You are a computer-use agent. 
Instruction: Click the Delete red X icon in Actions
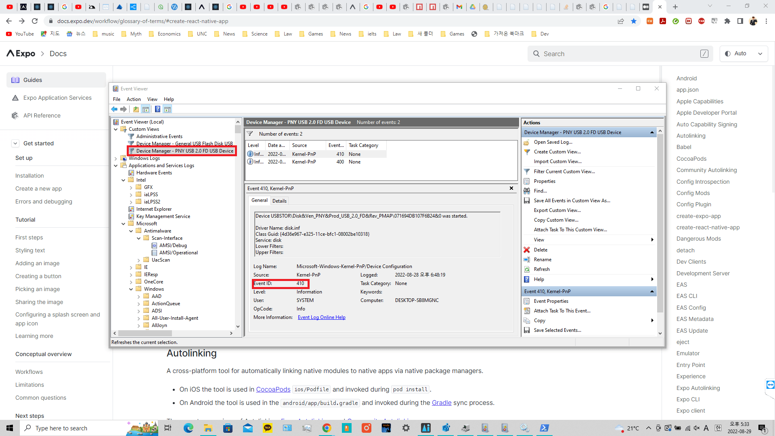tap(527, 250)
